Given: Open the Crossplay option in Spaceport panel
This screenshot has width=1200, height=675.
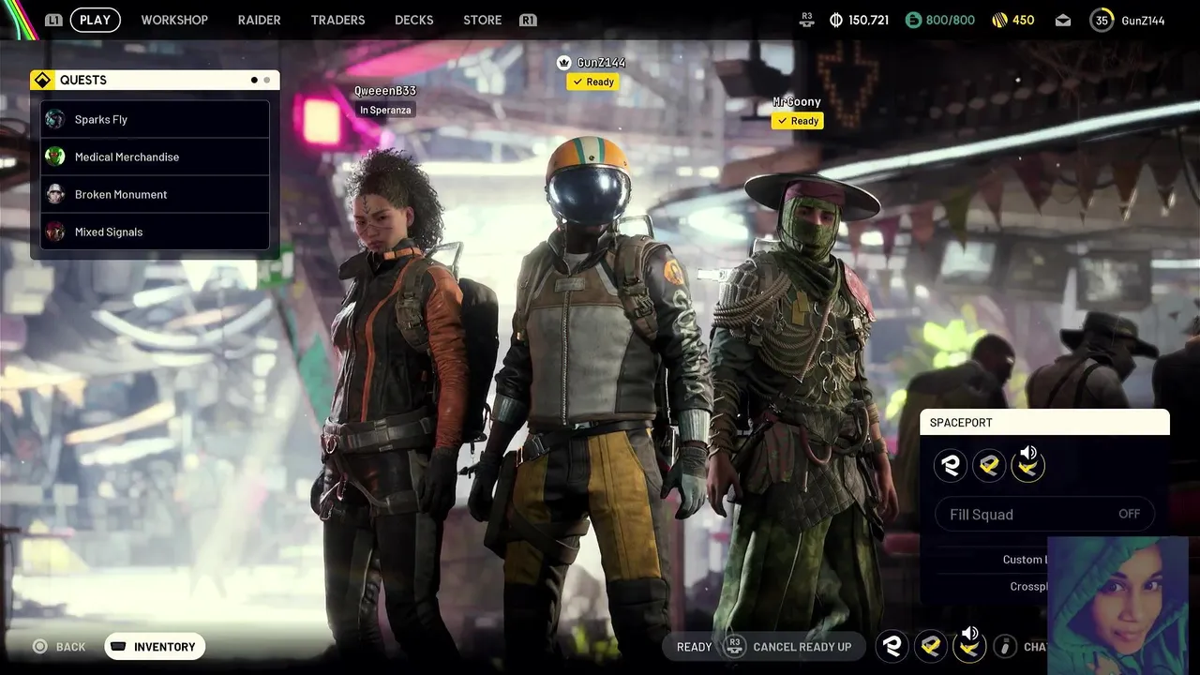Looking at the screenshot, I should (1027, 587).
